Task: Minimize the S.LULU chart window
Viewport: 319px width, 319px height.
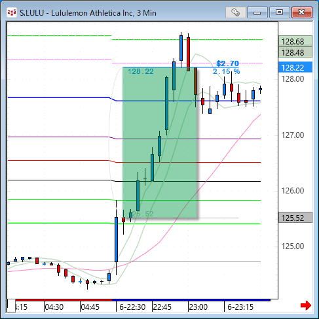Action: click(x=257, y=12)
